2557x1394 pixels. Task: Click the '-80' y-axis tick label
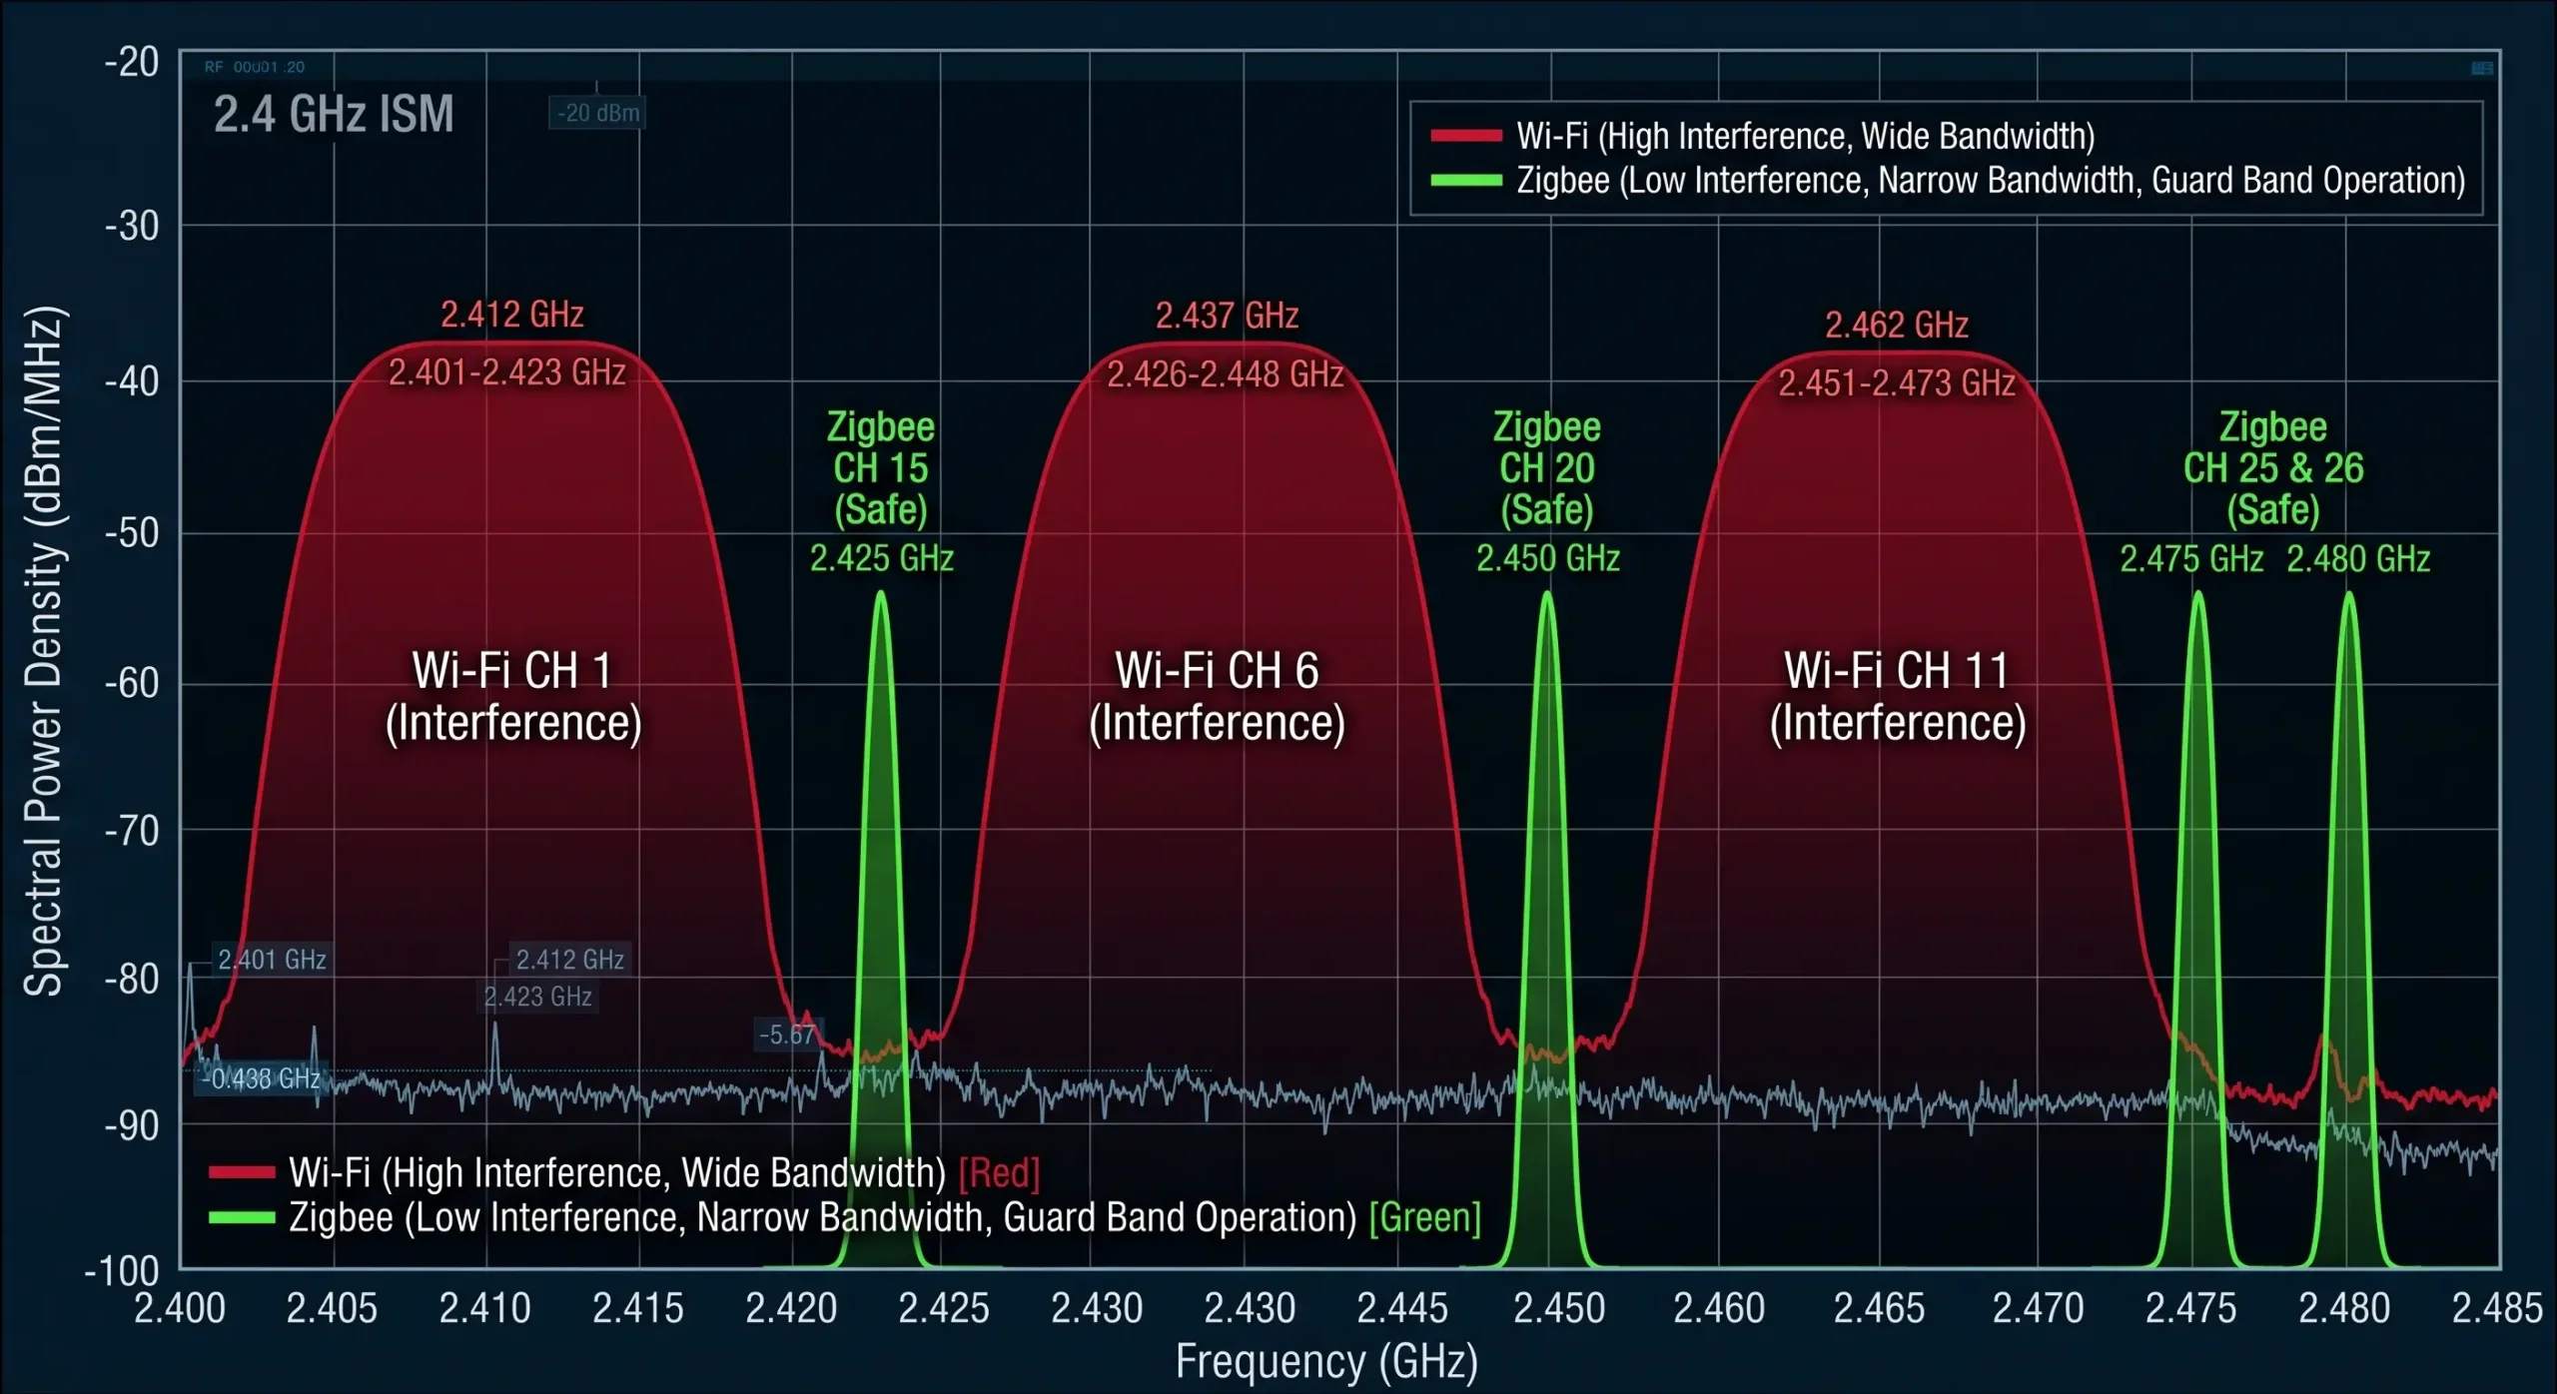(132, 979)
